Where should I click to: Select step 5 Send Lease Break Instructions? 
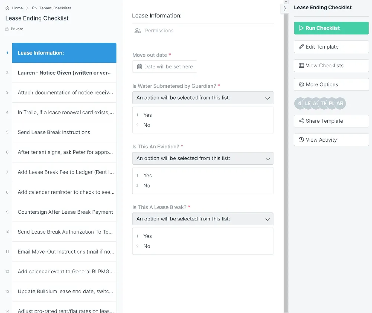(64, 132)
